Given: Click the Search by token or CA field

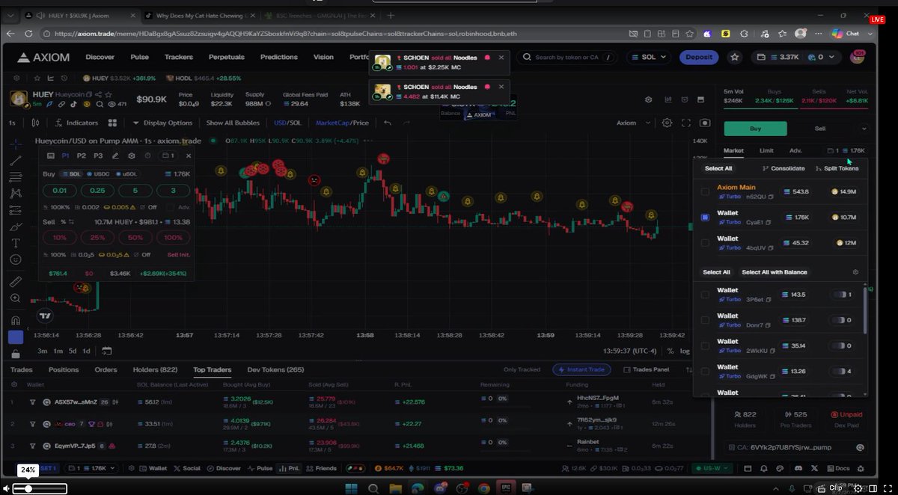Looking at the screenshot, I should [x=568, y=57].
